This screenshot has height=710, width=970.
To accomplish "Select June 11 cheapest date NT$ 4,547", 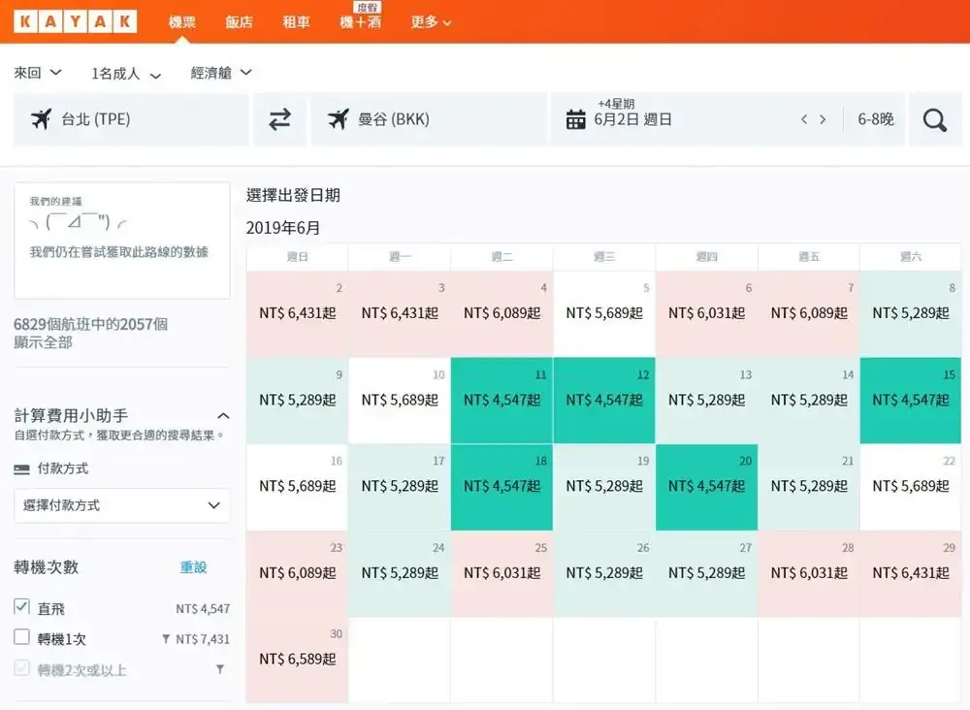I will point(501,401).
